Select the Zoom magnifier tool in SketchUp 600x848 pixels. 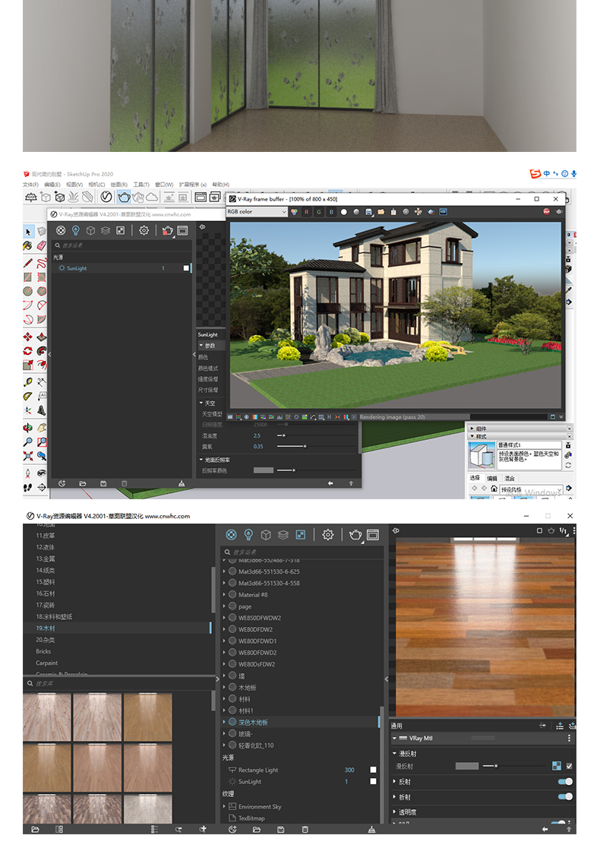point(27,441)
